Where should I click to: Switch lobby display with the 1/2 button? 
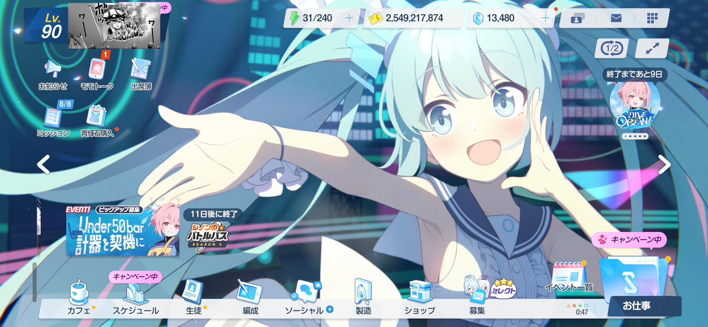point(611,48)
